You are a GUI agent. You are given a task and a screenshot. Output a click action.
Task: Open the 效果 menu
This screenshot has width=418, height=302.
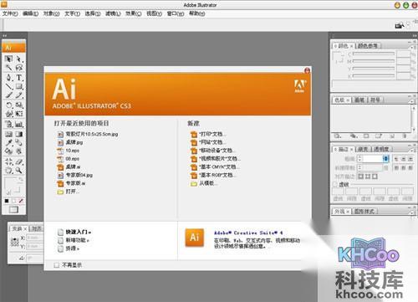coord(133,13)
